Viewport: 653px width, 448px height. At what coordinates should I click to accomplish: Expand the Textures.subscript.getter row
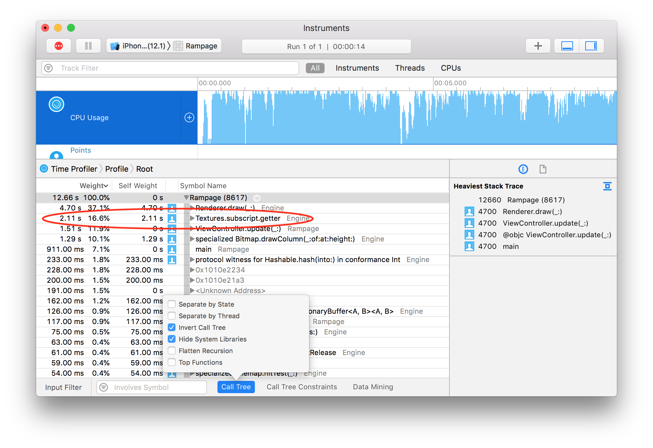coord(192,218)
